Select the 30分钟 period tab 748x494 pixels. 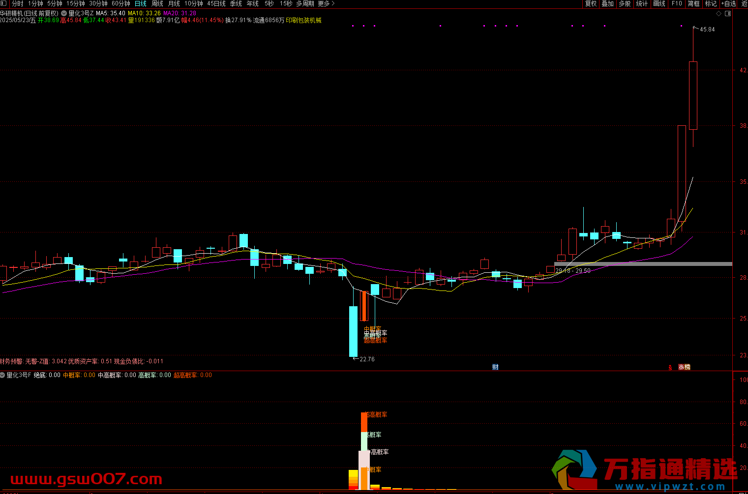coord(98,3)
